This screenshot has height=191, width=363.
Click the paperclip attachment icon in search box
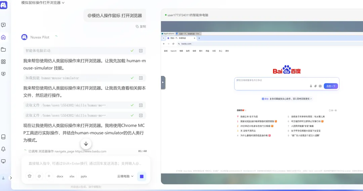pyautogui.click(x=316, y=86)
